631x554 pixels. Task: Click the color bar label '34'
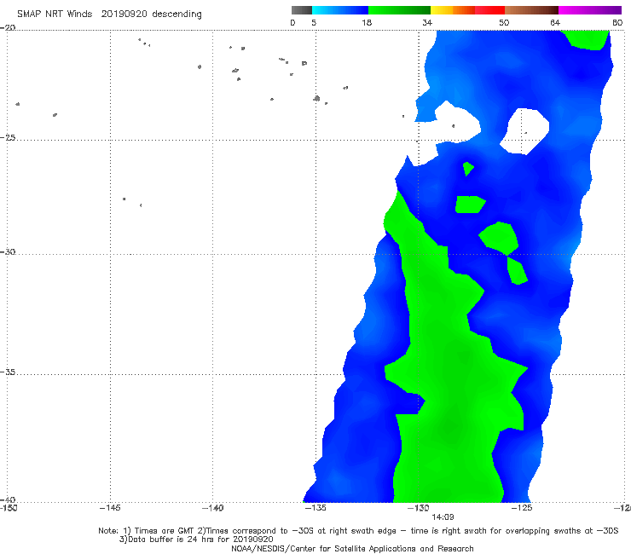(x=427, y=22)
